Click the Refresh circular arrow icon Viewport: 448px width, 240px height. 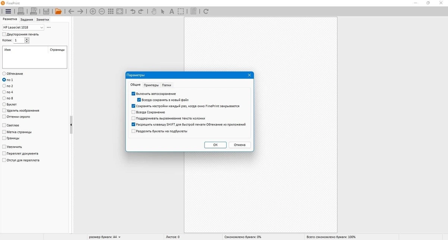[206, 11]
